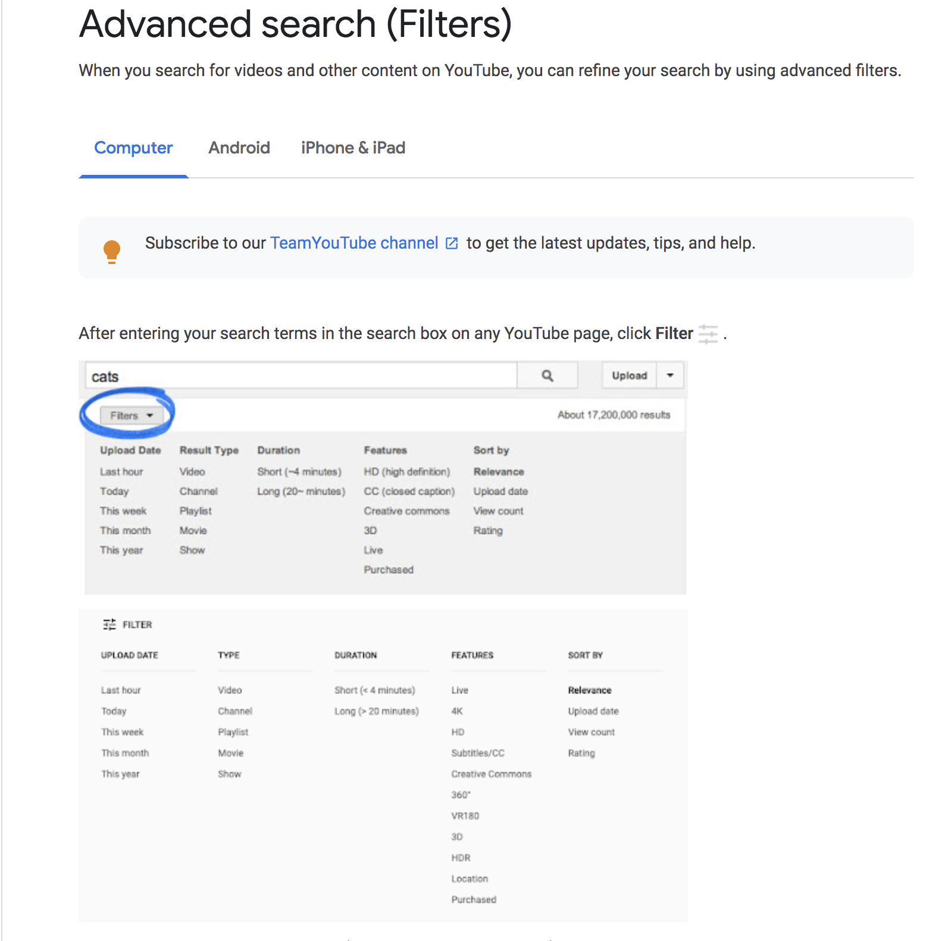Click the FILTER icon above the filter panel

click(x=110, y=625)
